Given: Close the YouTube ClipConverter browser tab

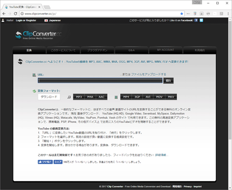Looking at the screenshot, I should click(x=39, y=7).
